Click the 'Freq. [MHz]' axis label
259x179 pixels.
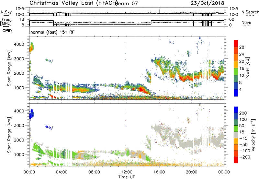pos(6,22)
